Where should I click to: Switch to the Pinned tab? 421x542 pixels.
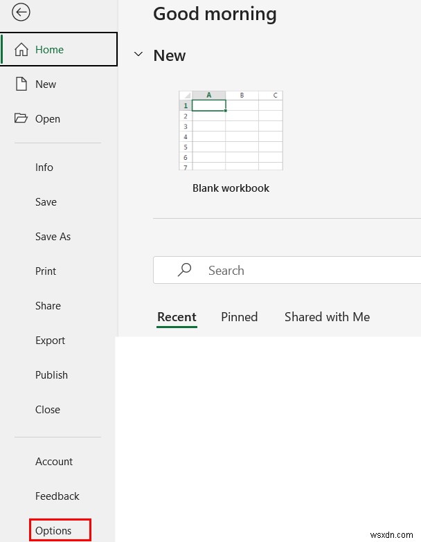[x=239, y=317]
